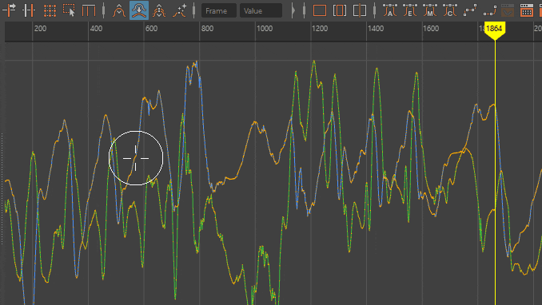The image size is (542, 305).
Task: Set Auto tangents with the A icon
Action: [x=390, y=10]
